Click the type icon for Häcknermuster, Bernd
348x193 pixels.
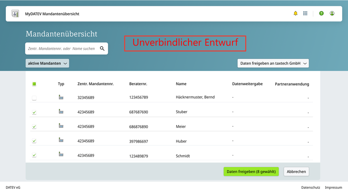coord(61,97)
